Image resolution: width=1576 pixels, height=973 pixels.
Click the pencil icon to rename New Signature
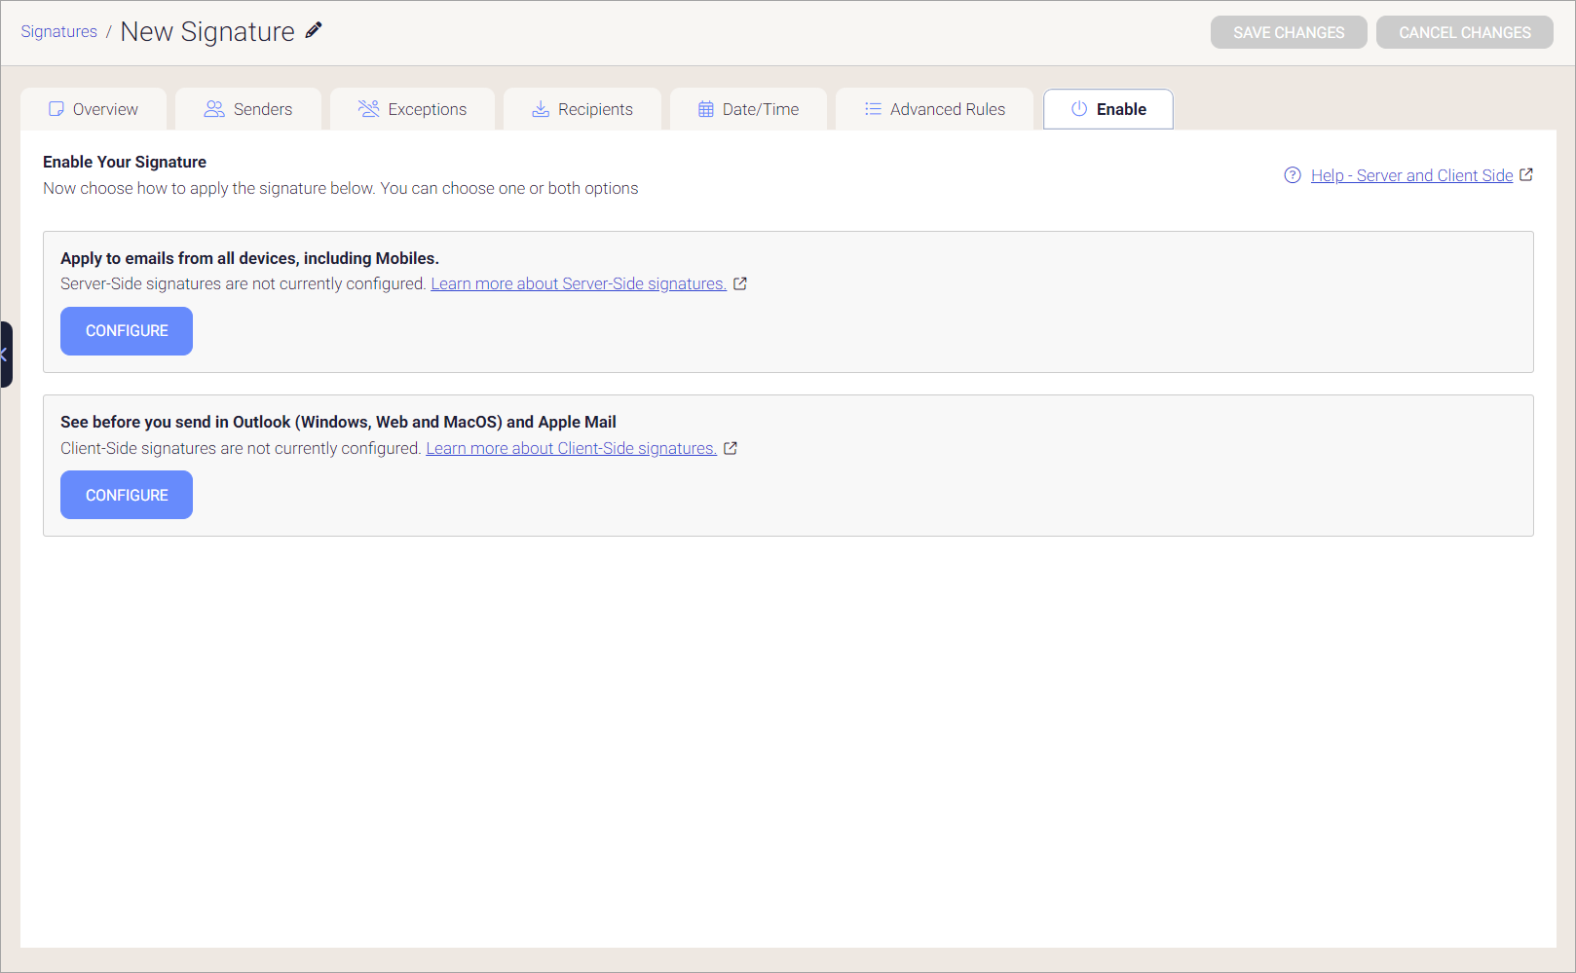(x=313, y=30)
